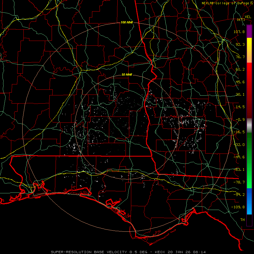Click the -32.0 legend value
Viewport: 254px width, 254px height.
coord(239,145)
